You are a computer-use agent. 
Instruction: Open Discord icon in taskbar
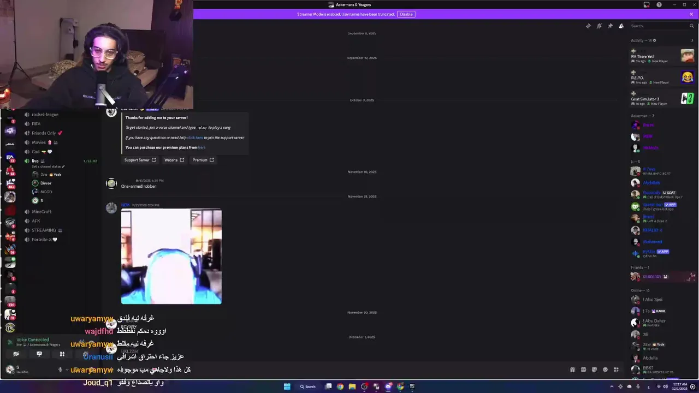pos(388,386)
